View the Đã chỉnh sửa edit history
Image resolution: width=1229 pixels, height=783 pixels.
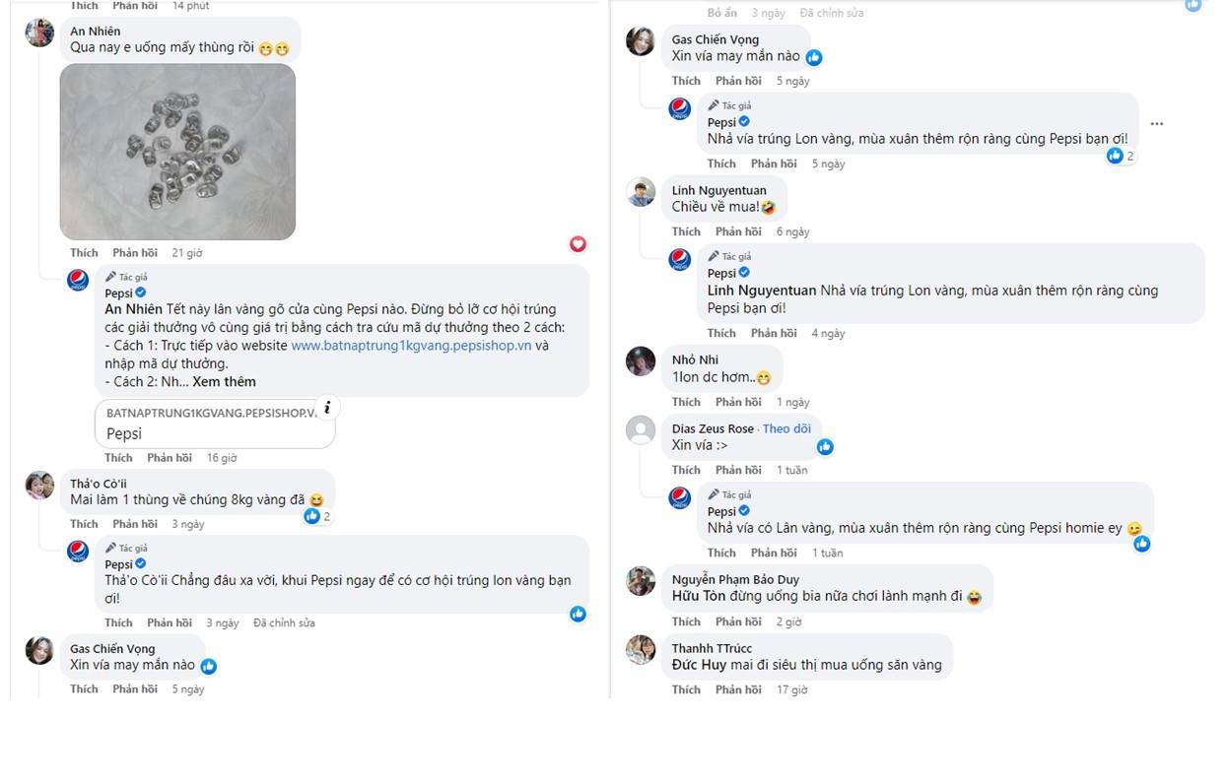pos(283,622)
